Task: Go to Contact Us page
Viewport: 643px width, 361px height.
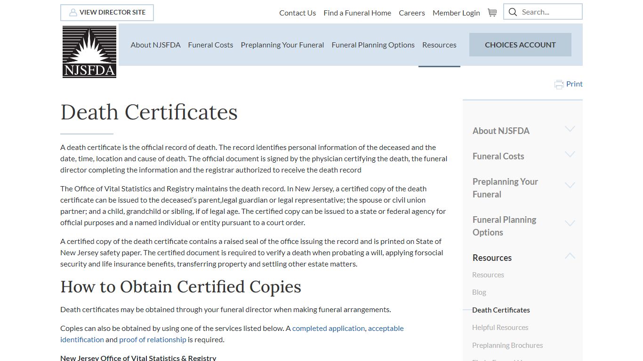Action: (297, 13)
